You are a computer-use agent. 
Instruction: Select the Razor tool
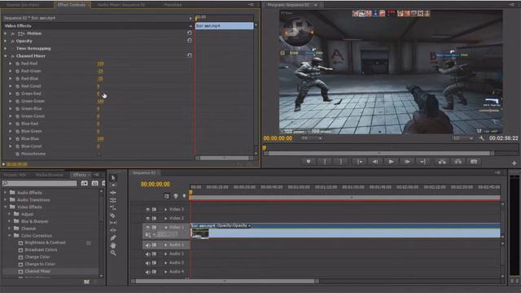click(x=113, y=215)
